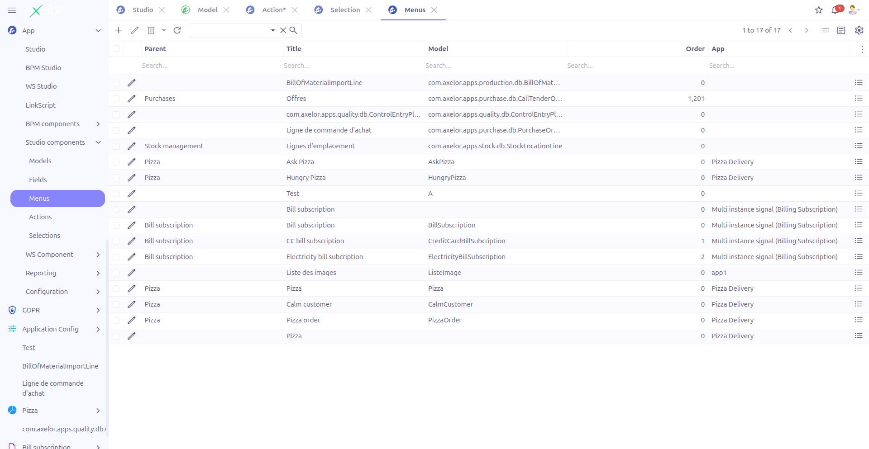
Task: Edit the Ask Pizza row with pencil icon
Action: 131,161
